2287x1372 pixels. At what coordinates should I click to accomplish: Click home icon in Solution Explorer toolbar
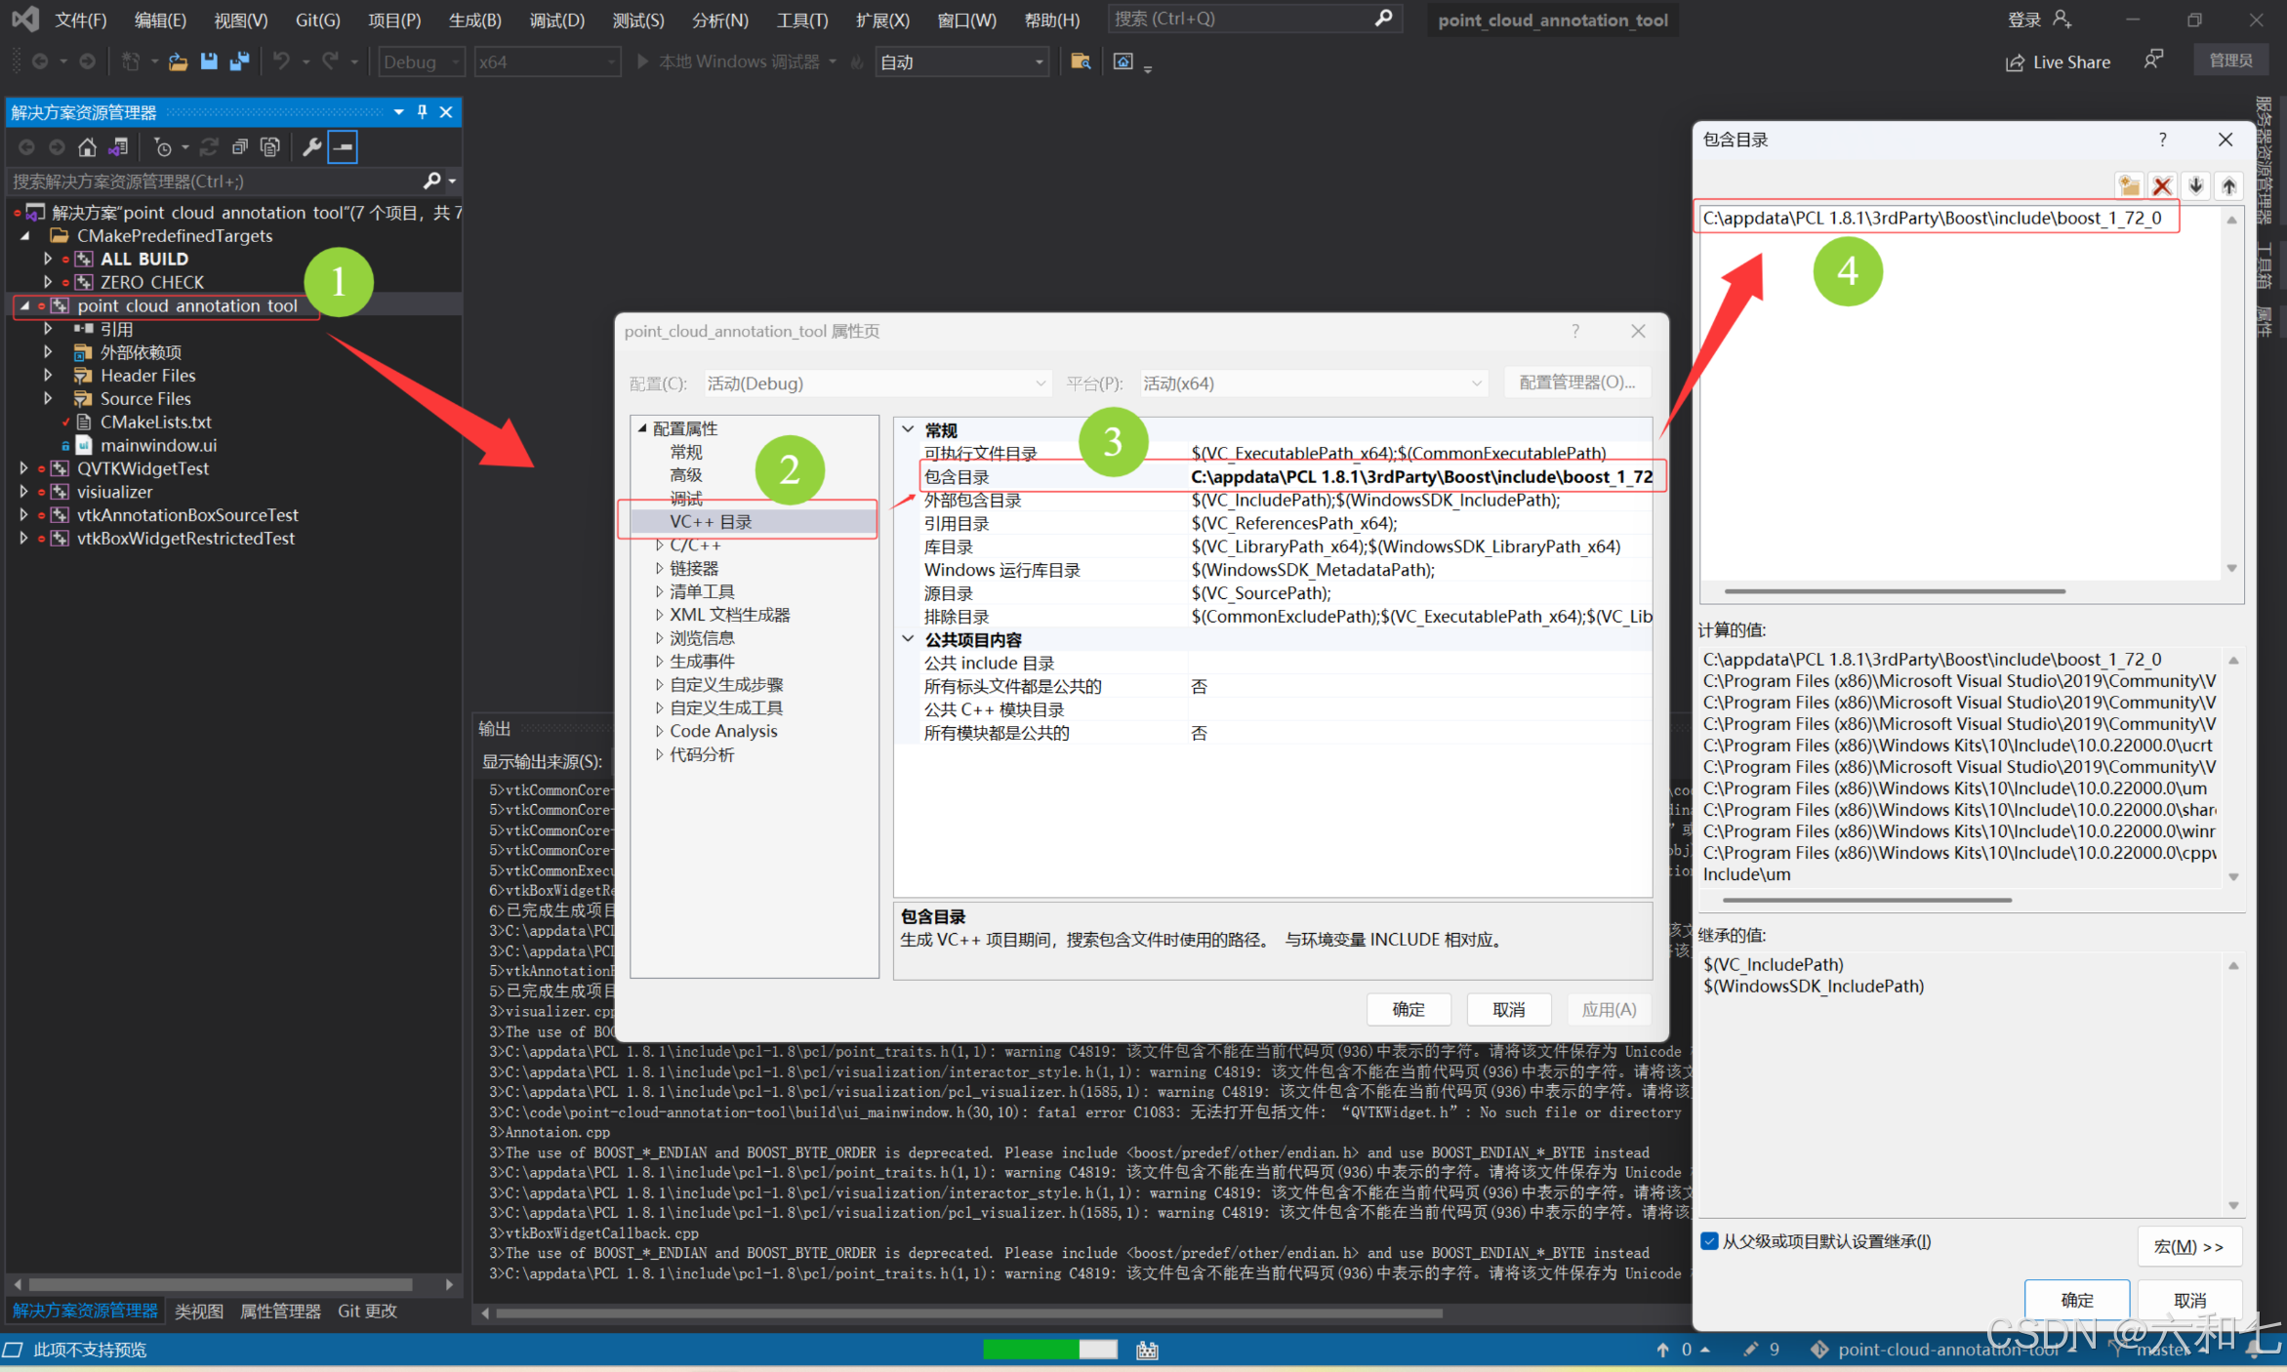point(87,147)
